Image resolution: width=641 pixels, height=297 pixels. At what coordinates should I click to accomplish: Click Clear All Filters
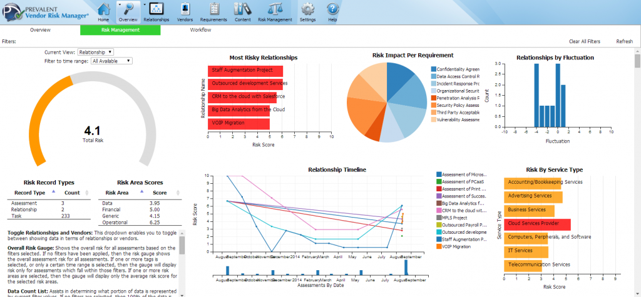584,41
